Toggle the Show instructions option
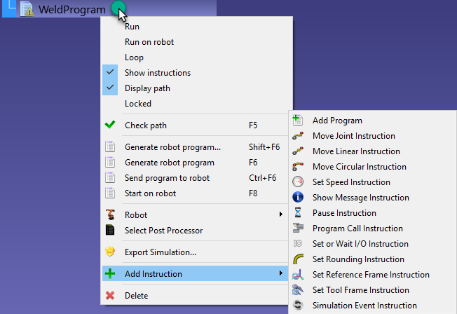The image size is (457, 314). coord(157,73)
